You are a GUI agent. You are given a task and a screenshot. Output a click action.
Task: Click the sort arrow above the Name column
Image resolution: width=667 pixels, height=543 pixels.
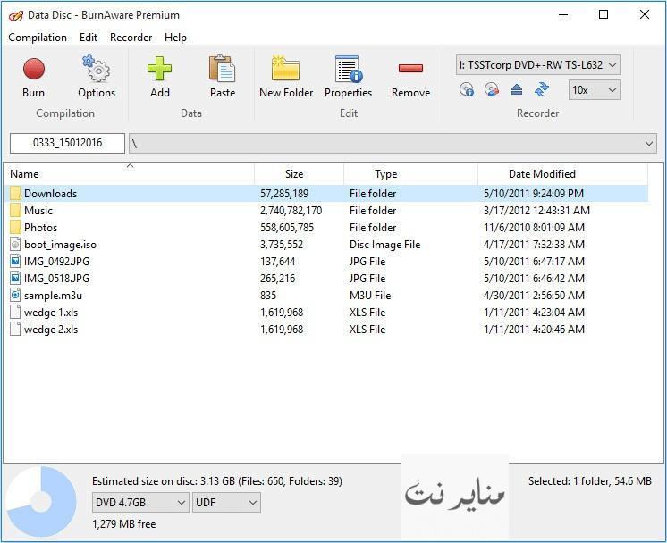tap(131, 166)
